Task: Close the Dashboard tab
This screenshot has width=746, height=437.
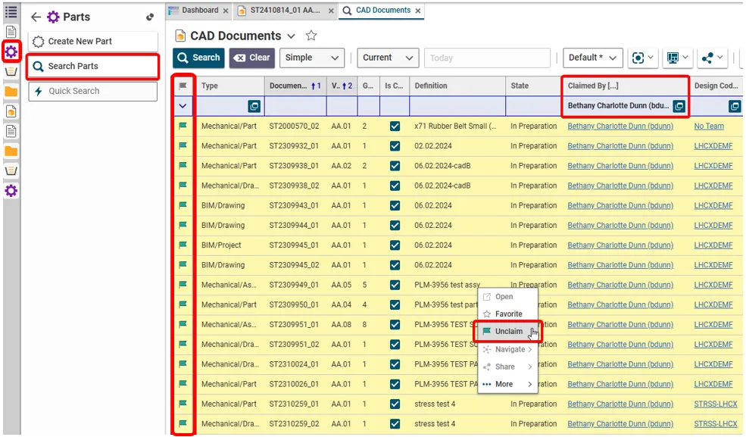Action: click(x=226, y=11)
